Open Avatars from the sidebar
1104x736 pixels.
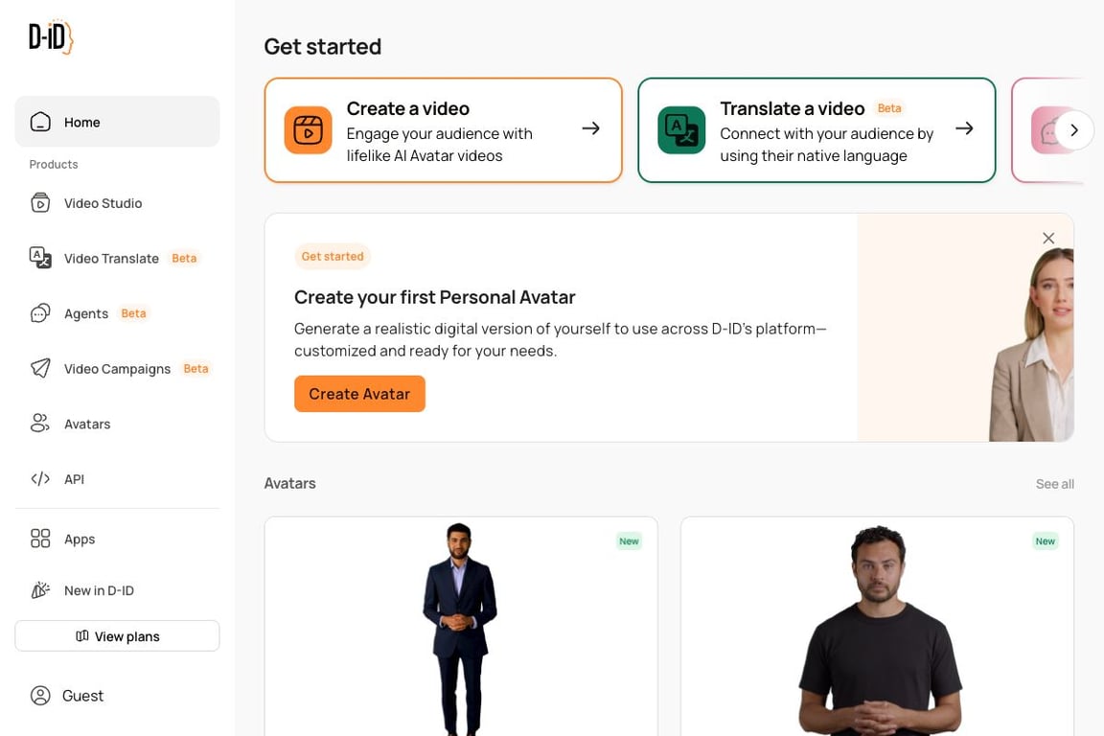point(86,424)
